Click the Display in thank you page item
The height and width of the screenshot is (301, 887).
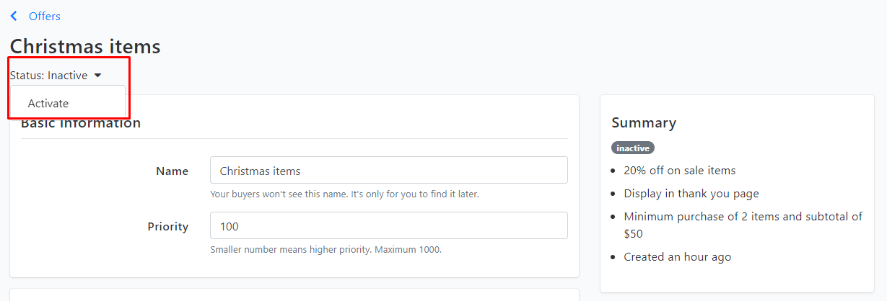[x=691, y=194]
